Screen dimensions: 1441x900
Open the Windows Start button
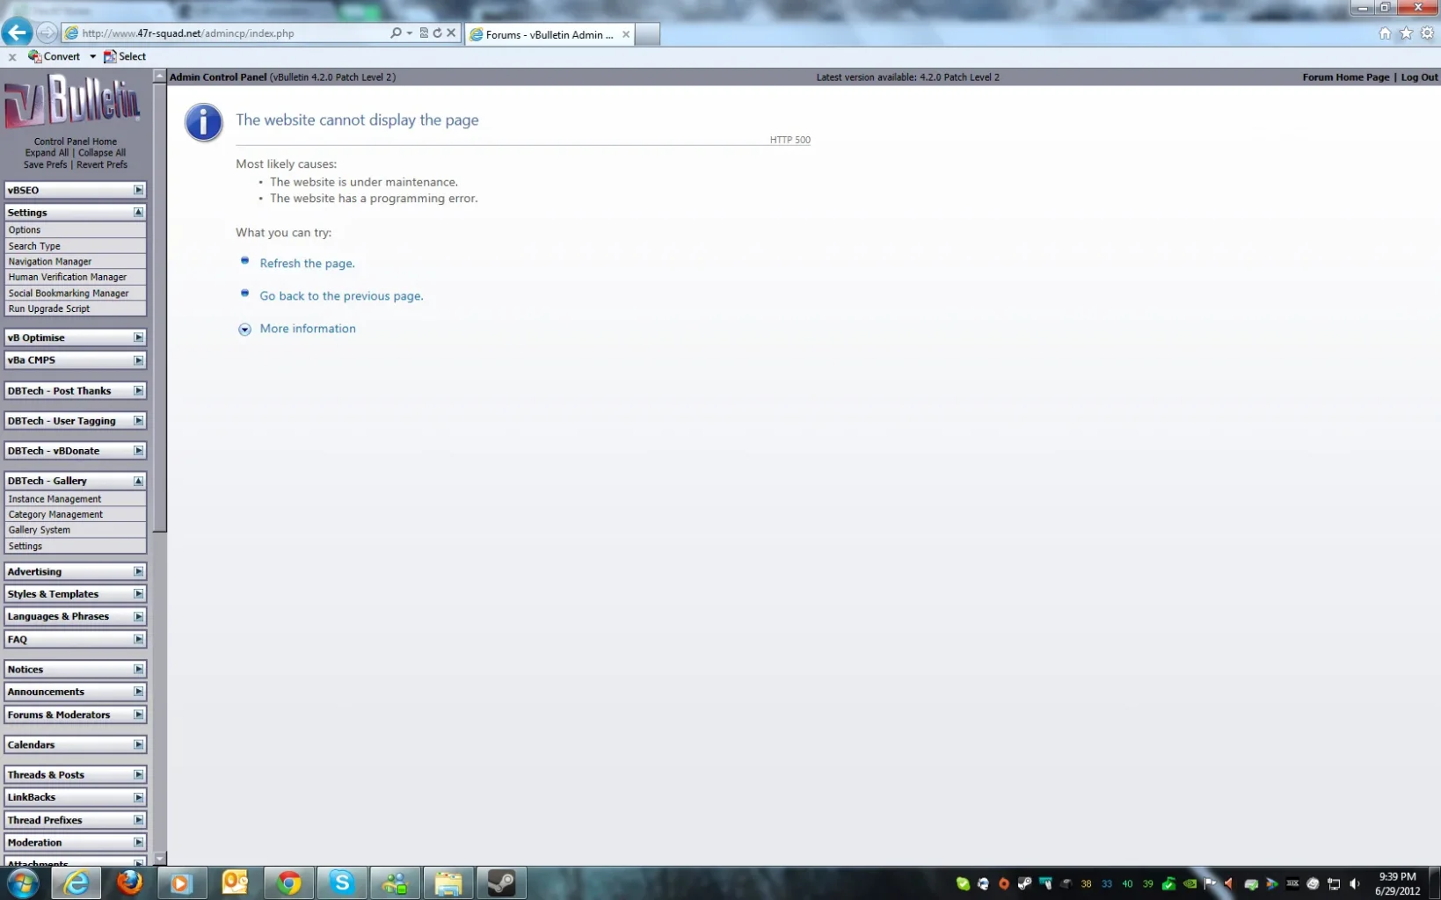24,883
